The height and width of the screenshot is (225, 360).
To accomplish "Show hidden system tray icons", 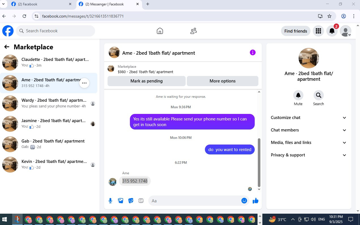I will pos(293,219).
